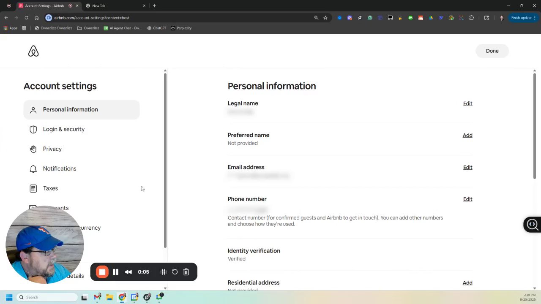Edit the Phone number

(x=467, y=199)
